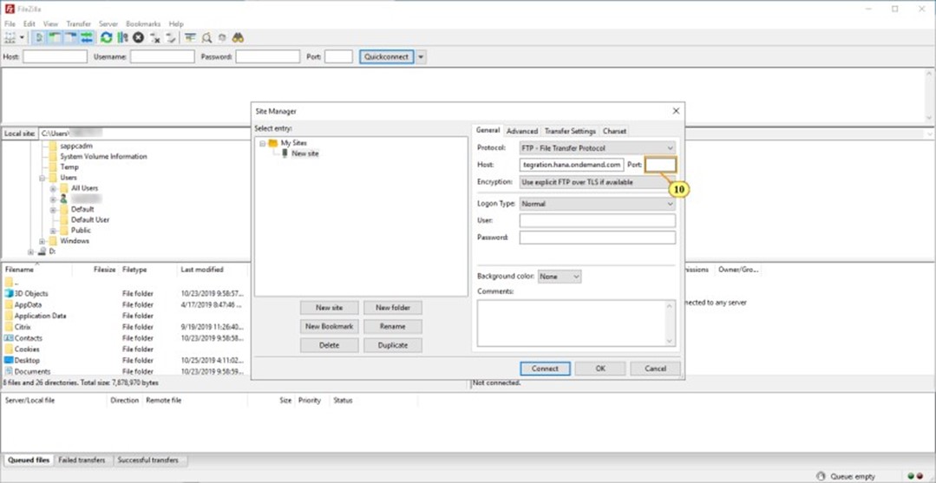Toggle the local directory tree view

pyautogui.click(x=55, y=38)
